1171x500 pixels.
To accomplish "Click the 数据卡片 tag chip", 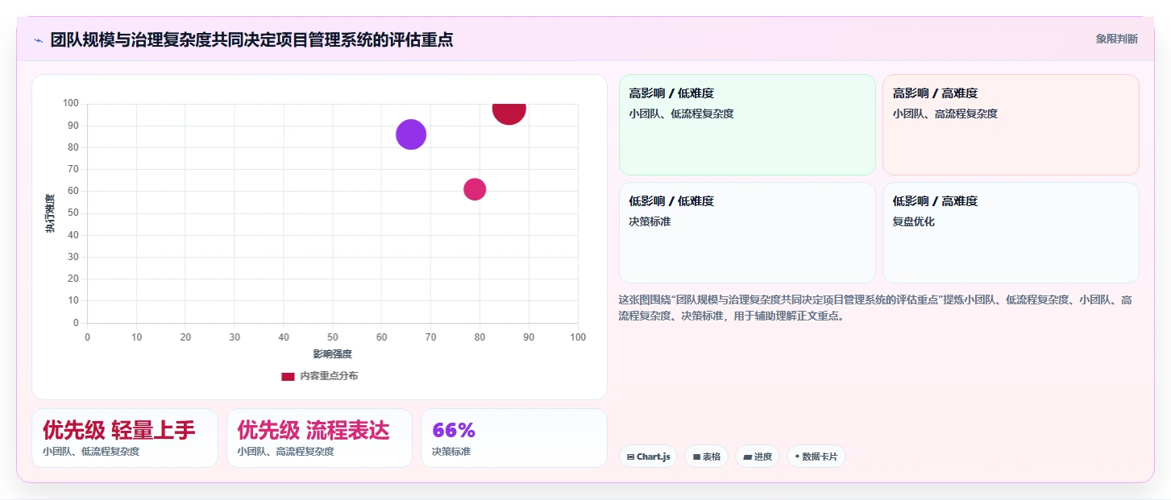I will 816,457.
